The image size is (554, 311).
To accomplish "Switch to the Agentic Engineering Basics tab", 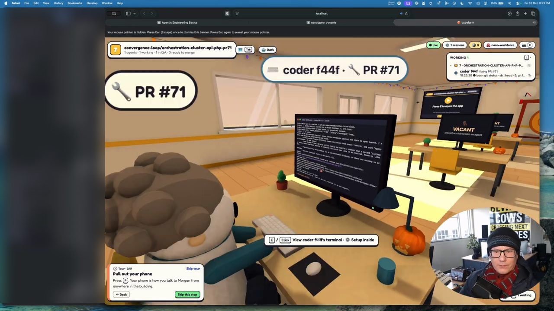I will 177,22.
